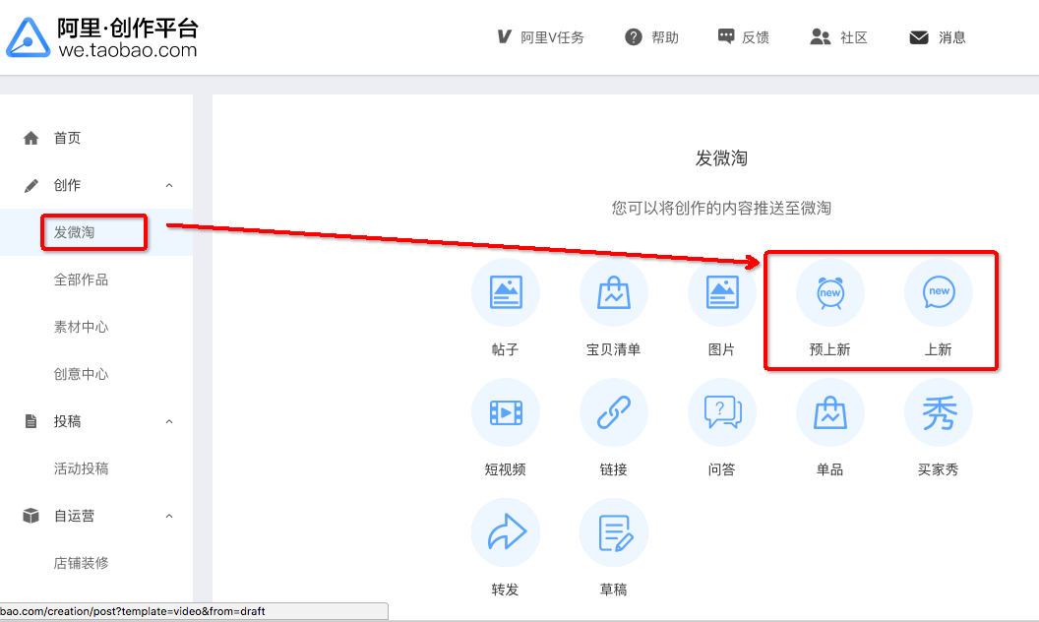The image size is (1039, 622).
Task: Click the we.taobao.com site title
Action: tap(128, 50)
